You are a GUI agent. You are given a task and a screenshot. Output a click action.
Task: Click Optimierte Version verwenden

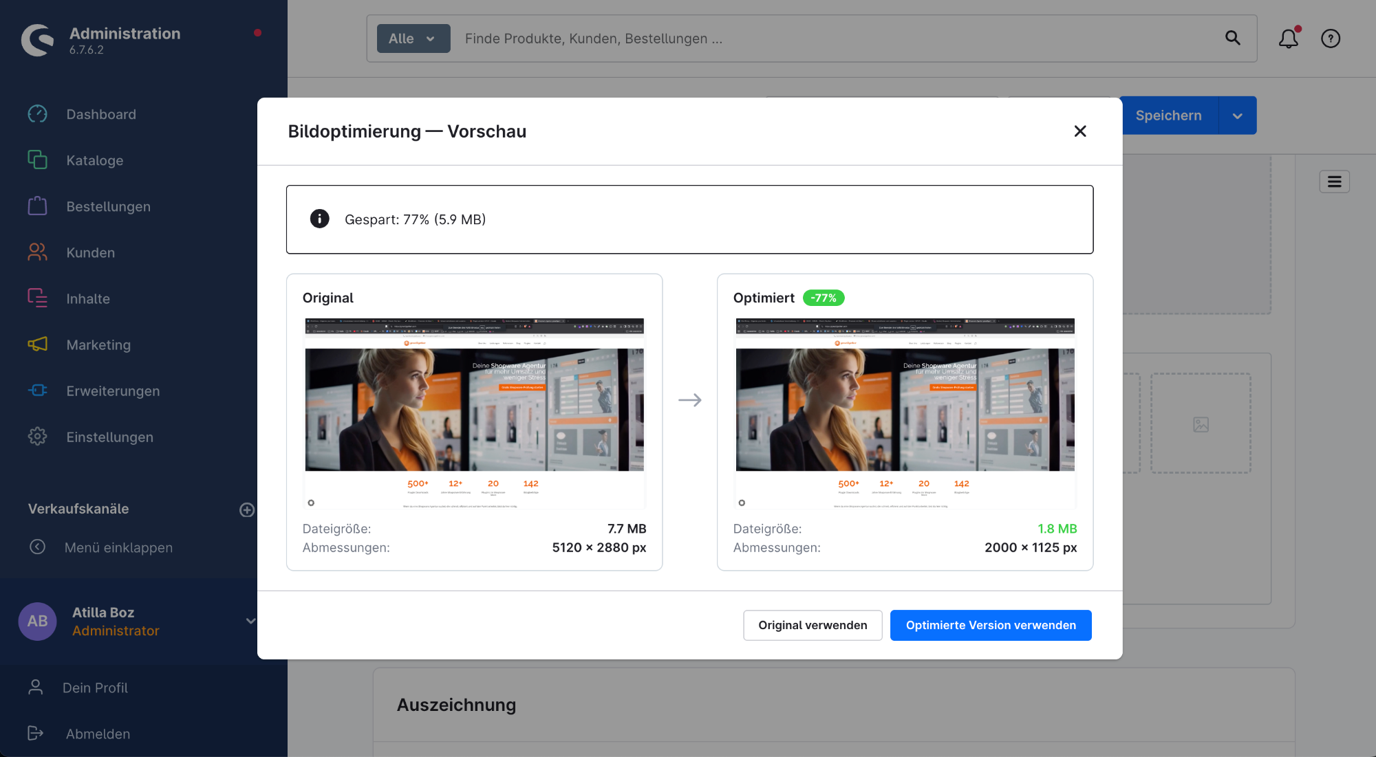pyautogui.click(x=991, y=625)
